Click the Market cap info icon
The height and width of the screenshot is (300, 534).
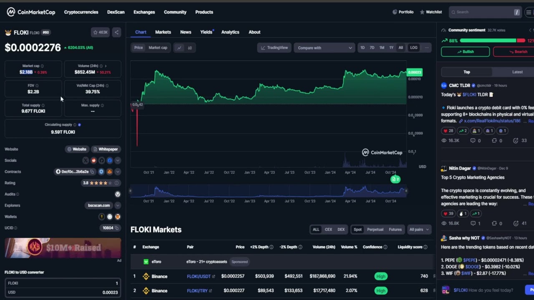click(42, 66)
